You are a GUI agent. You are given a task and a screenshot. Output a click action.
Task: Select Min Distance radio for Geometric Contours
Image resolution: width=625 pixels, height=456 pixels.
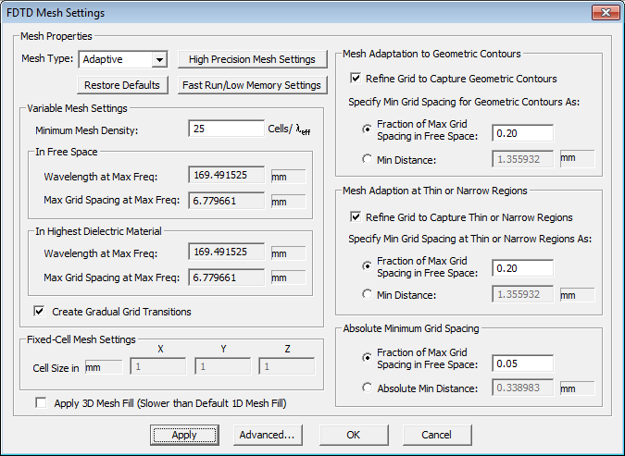tap(369, 159)
